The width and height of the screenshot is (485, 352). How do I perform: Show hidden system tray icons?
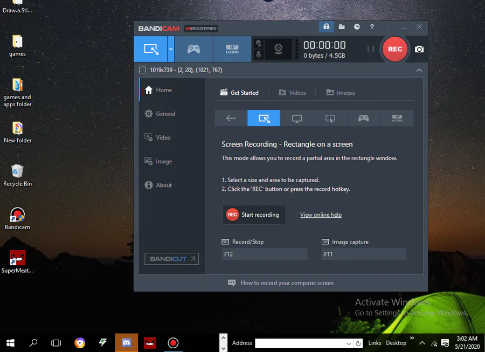pyautogui.click(x=422, y=343)
